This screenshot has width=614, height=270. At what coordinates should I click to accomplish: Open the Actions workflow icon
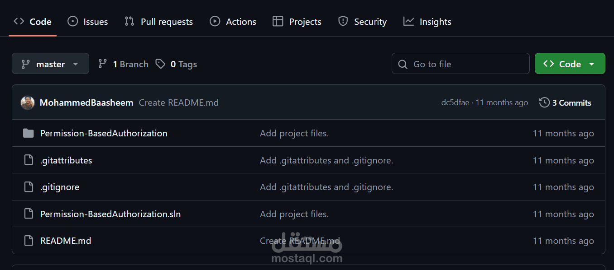pos(215,21)
